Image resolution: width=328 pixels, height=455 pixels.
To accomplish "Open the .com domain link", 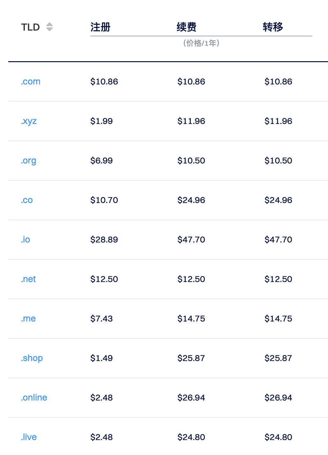I will 31,82.
